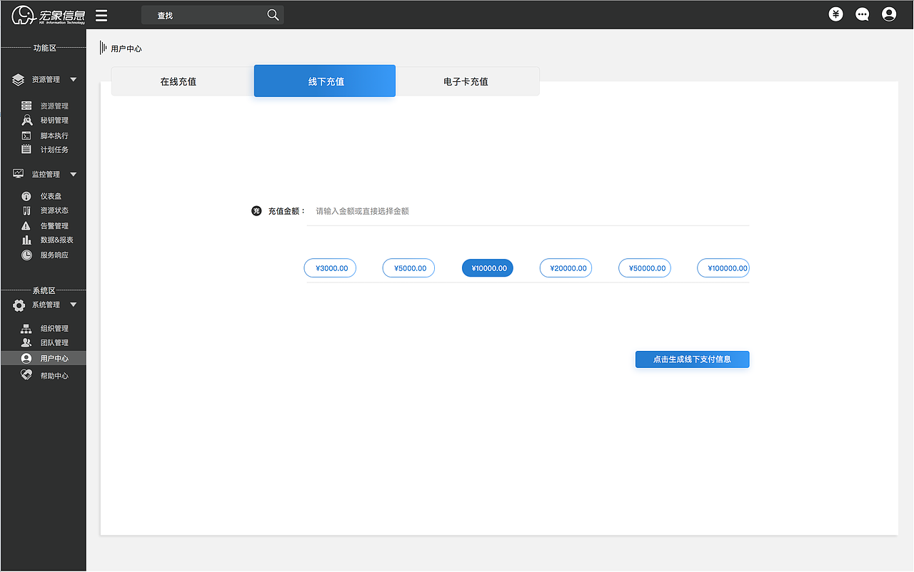Click the 告警管理 warning triangle icon
914x572 pixels.
pyautogui.click(x=26, y=225)
